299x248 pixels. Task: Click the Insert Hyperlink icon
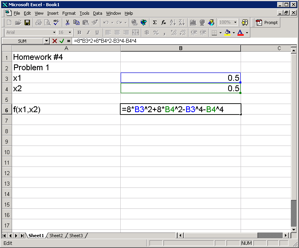coord(134,23)
